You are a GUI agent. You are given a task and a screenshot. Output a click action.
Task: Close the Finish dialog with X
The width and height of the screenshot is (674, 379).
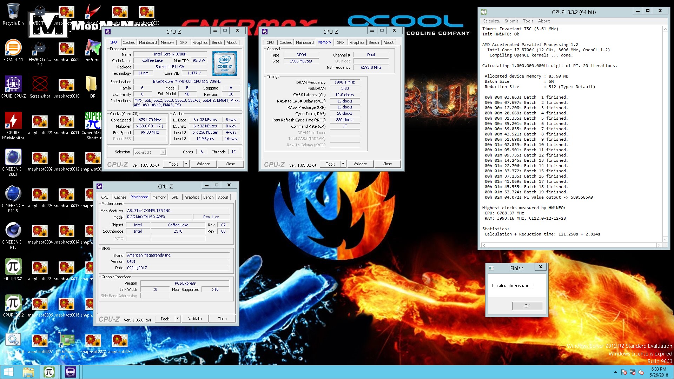click(541, 267)
